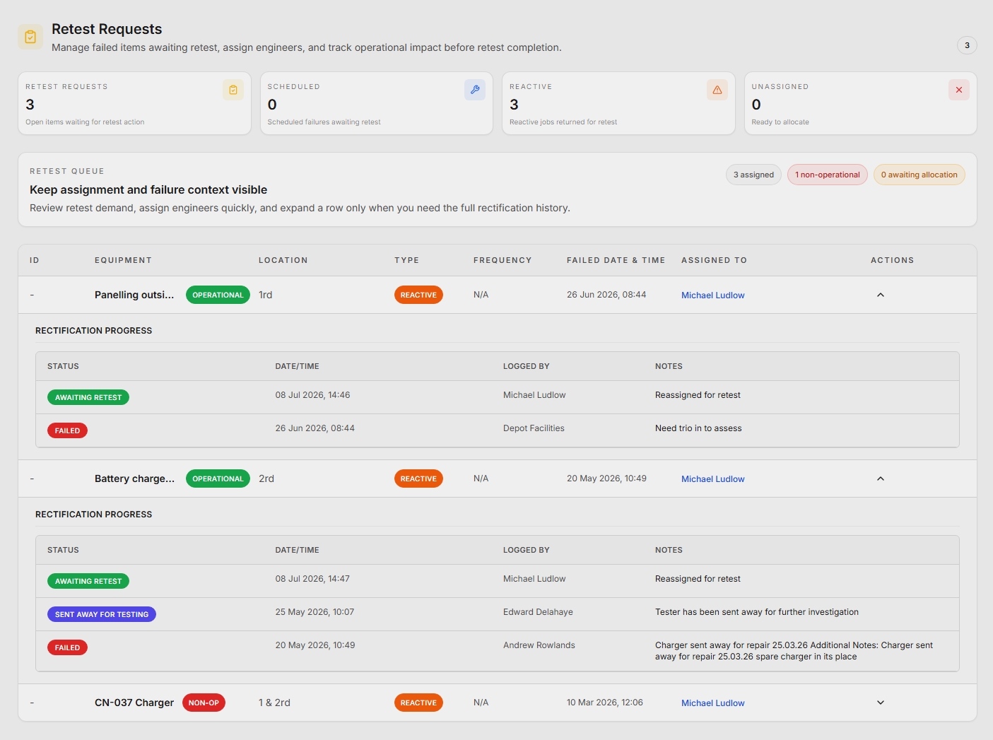Click the Non-Op badge on CN-037 Charger
The image size is (993, 740).
(x=204, y=703)
